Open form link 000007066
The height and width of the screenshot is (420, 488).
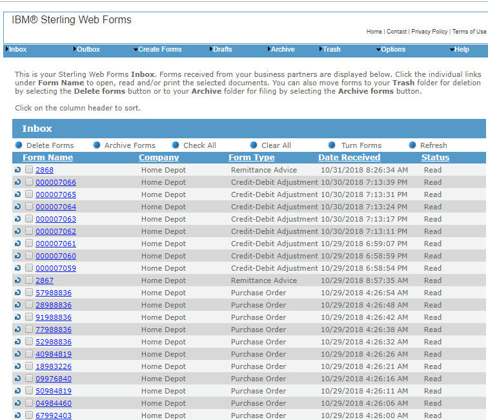point(56,182)
